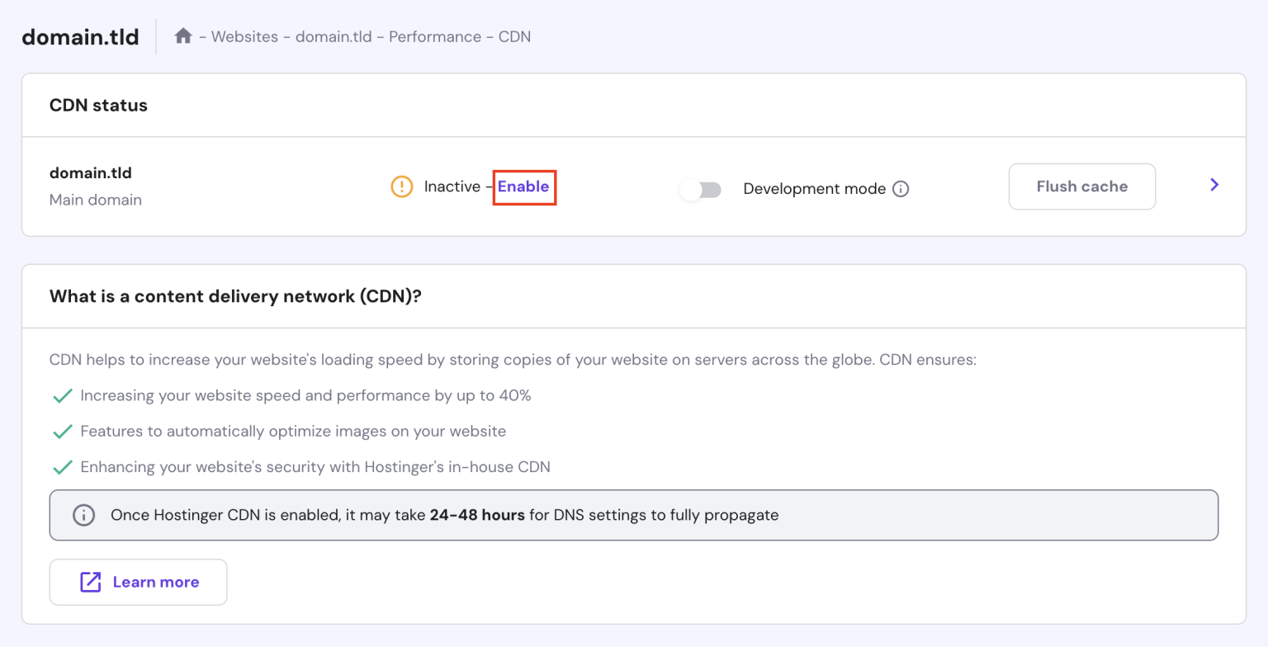This screenshot has width=1268, height=647.
Task: Open the Learn more page
Action: 155,582
